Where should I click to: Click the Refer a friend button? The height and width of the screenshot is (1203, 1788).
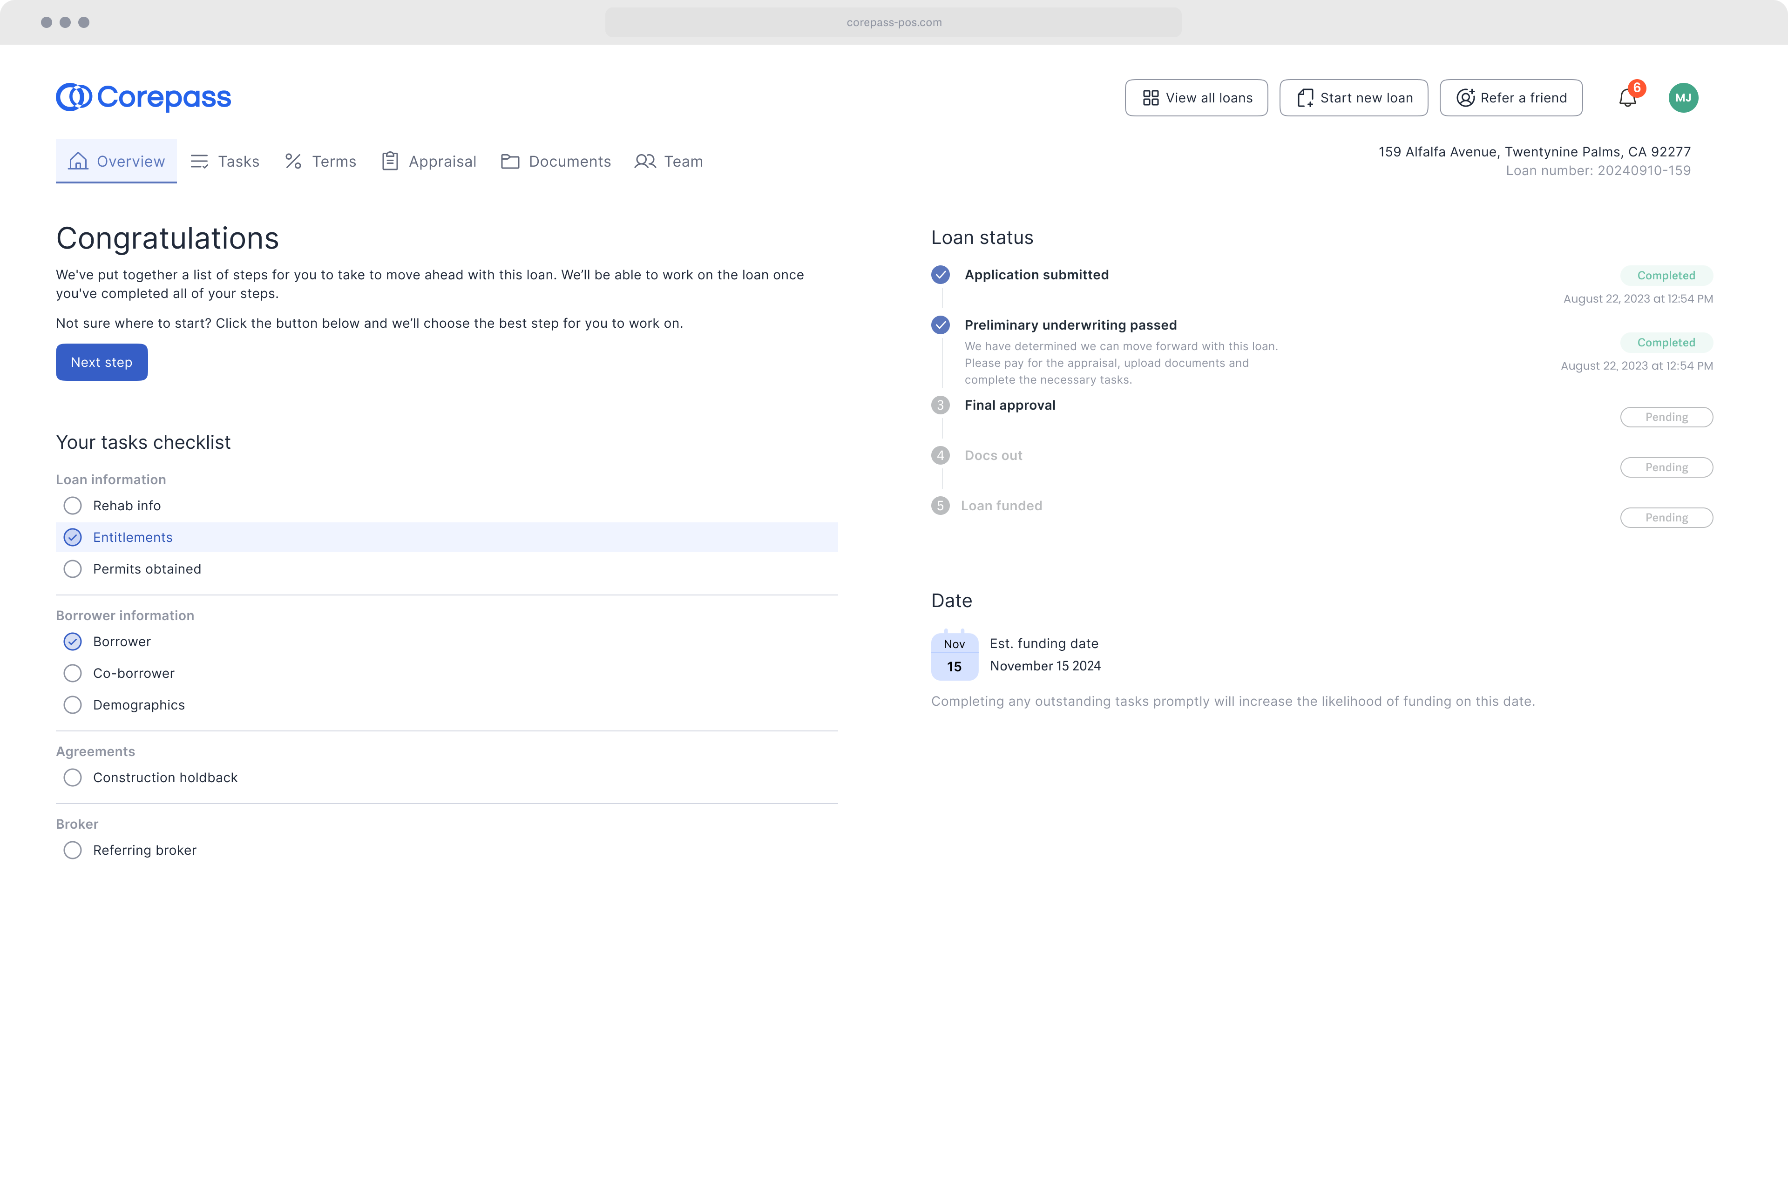1511,97
